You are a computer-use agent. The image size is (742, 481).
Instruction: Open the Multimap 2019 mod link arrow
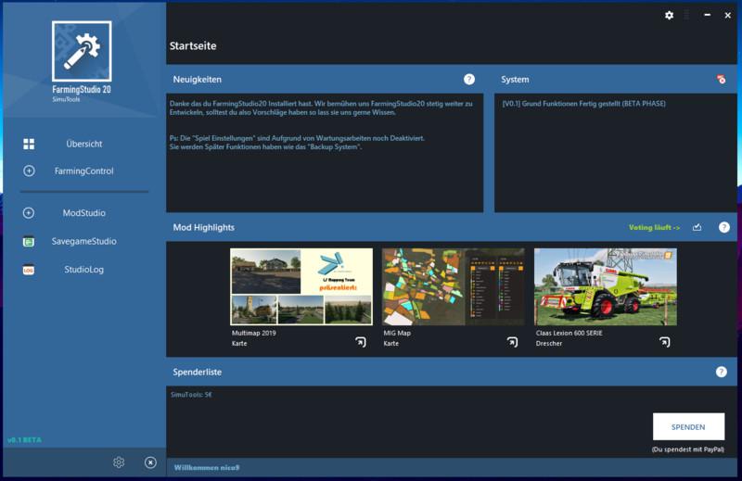pos(360,342)
